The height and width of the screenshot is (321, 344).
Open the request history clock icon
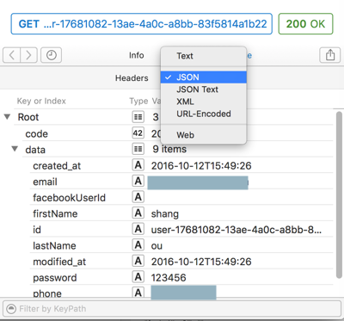[52, 55]
